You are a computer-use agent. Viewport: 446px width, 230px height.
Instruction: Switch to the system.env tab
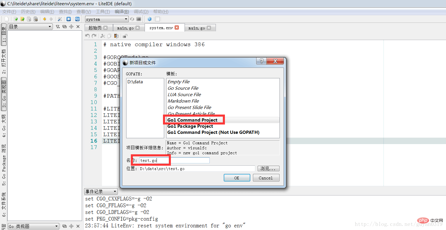(164, 27)
